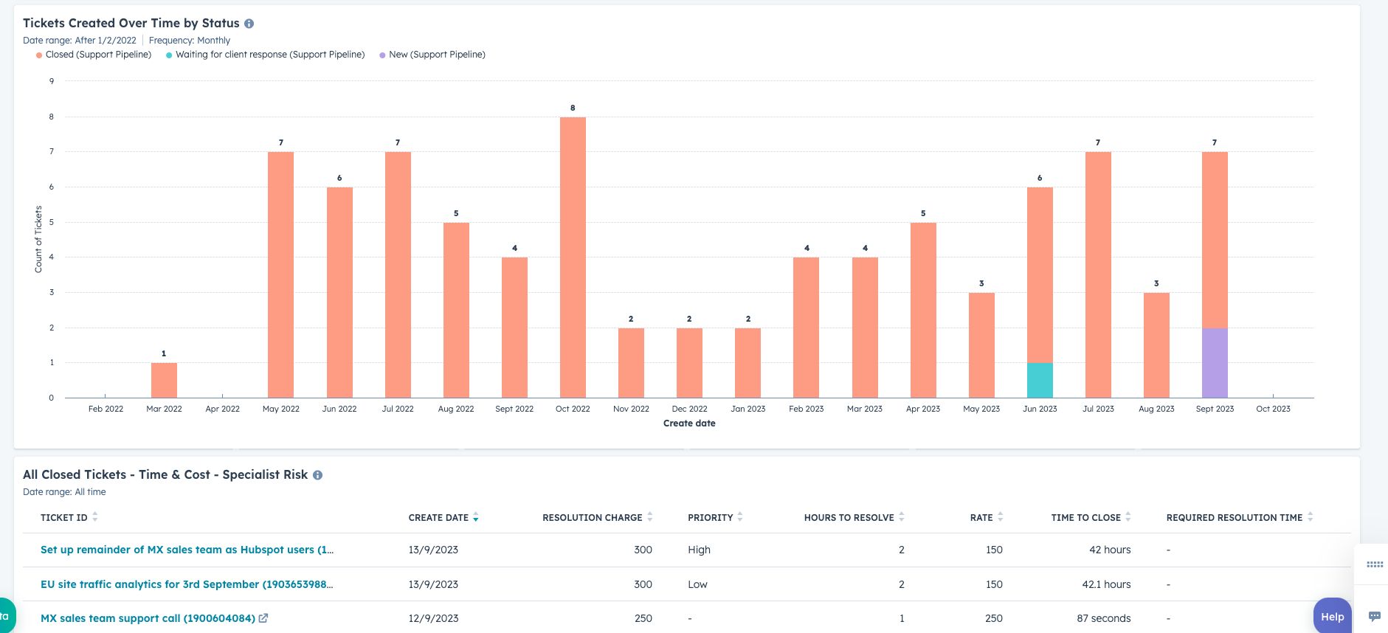Toggle Waiting for client response legend series

(266, 55)
